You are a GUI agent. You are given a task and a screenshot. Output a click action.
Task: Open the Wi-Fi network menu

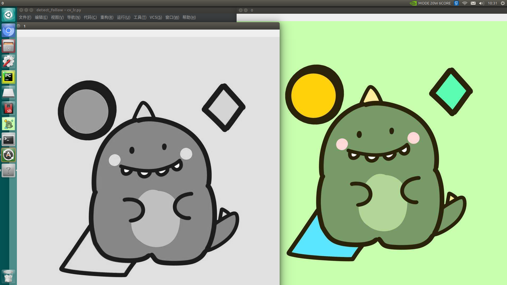(465, 3)
